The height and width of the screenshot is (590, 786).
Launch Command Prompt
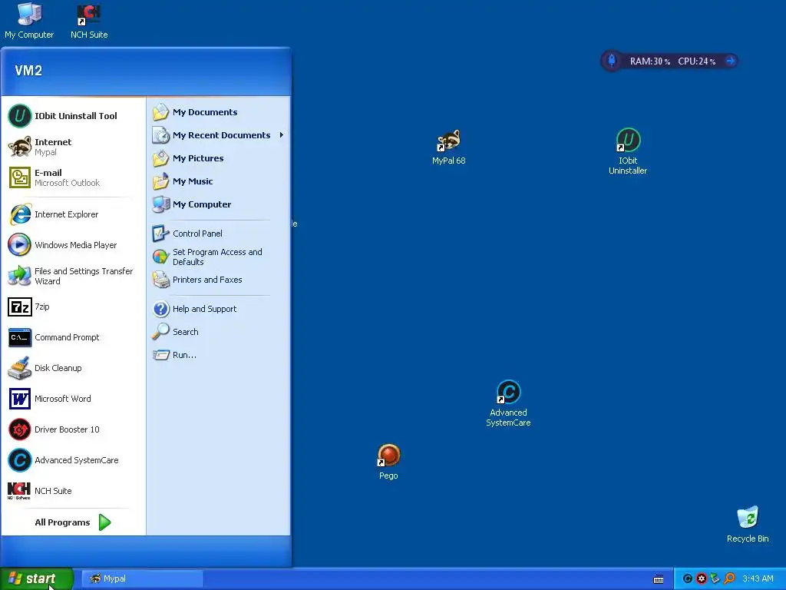[73, 338]
